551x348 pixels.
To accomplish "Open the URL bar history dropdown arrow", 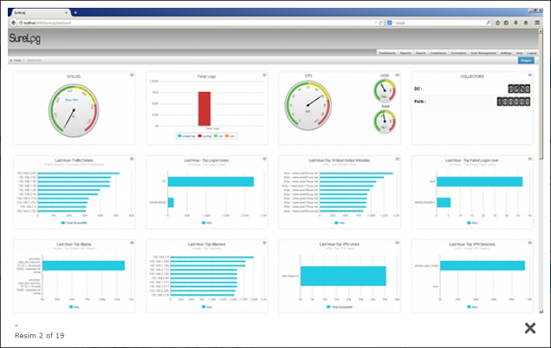I will tap(375, 23).
